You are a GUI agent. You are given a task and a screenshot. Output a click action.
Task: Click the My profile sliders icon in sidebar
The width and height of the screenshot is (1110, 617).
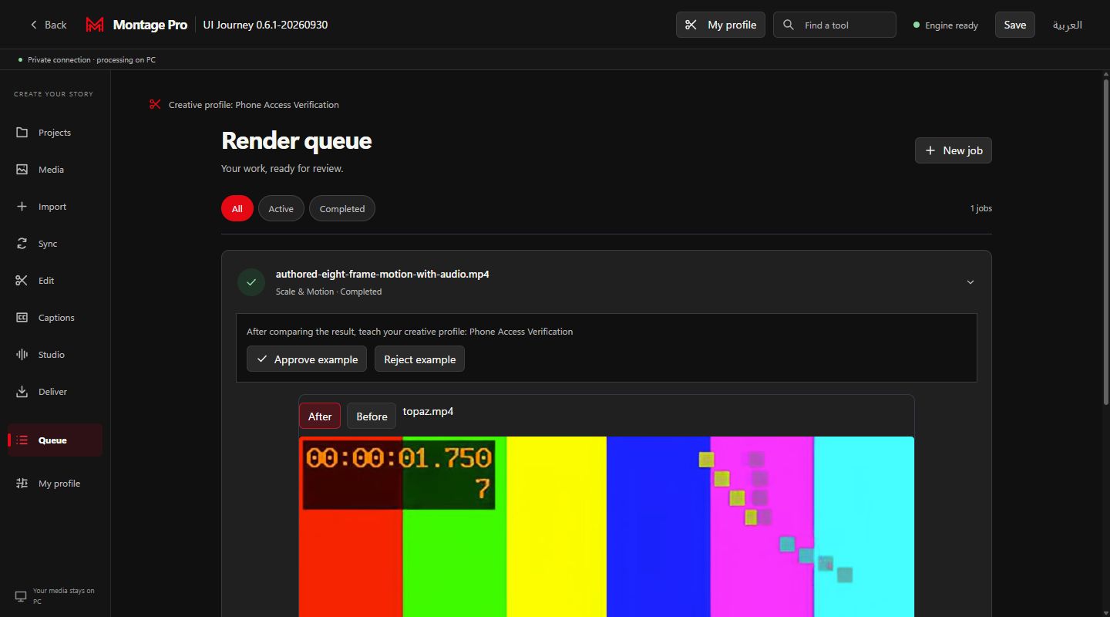tap(22, 484)
